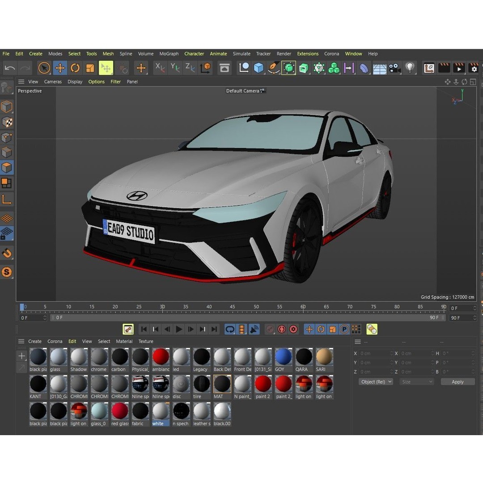Viewport: 483px width, 483px height.
Task: Add a new material with plus button
Action: (21, 356)
